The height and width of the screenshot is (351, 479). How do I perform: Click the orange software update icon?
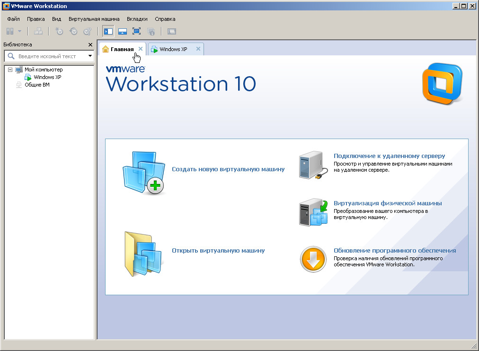click(313, 259)
